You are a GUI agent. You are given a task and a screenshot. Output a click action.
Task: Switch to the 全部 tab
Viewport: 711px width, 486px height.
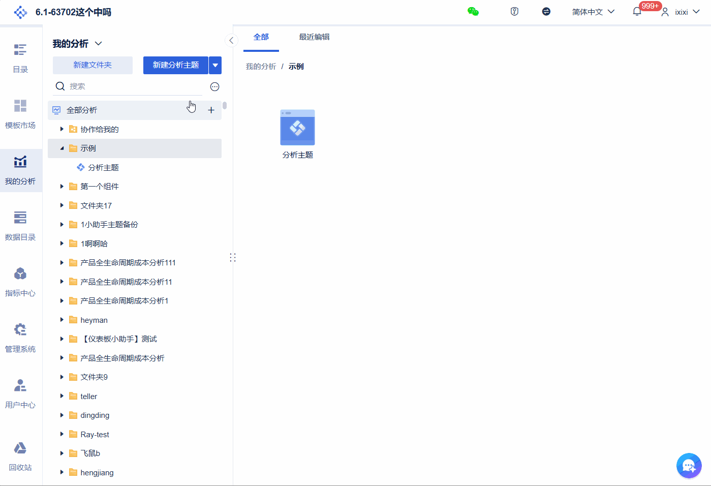click(261, 38)
